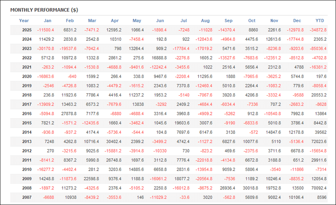The height and width of the screenshot is (205, 336).
Task: Select 2023 YTD value −85036.4
Action: (317, 48)
